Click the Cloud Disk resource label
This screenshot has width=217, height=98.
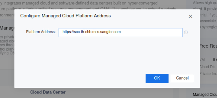pos(208,67)
